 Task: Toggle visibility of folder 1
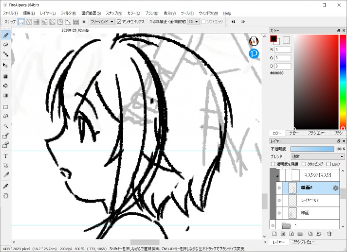[273, 226]
